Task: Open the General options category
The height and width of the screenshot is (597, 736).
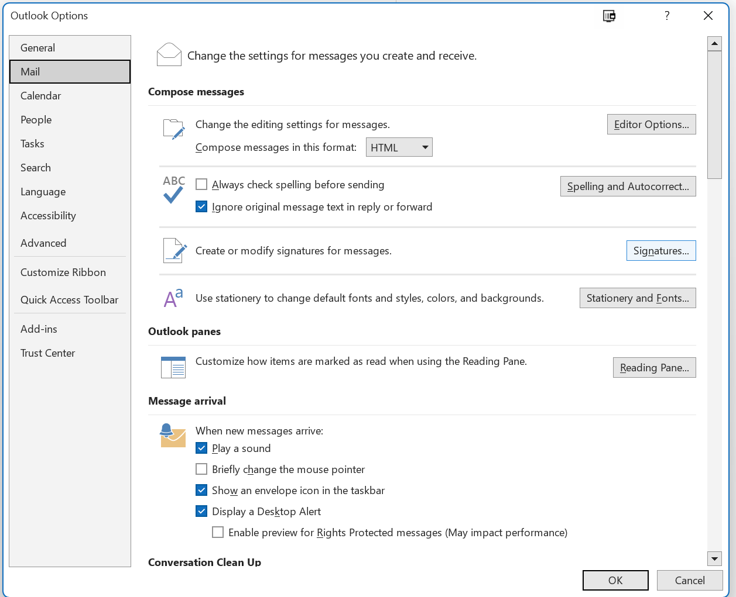Action: pos(70,48)
